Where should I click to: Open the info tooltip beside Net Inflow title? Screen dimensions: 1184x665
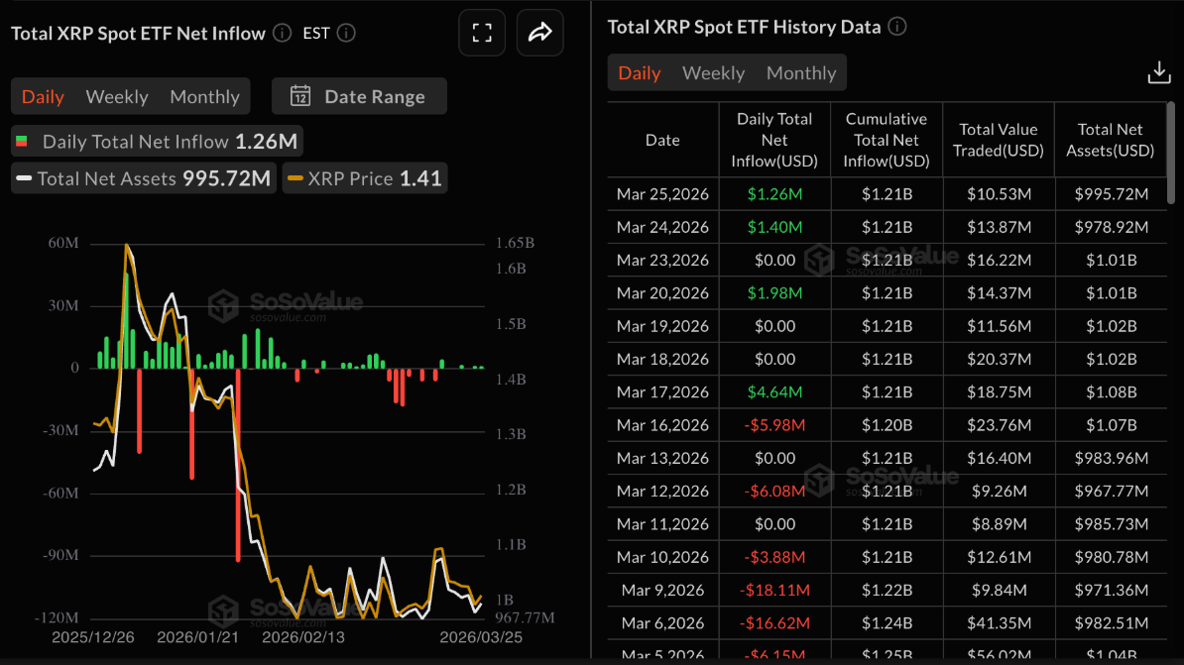(281, 32)
